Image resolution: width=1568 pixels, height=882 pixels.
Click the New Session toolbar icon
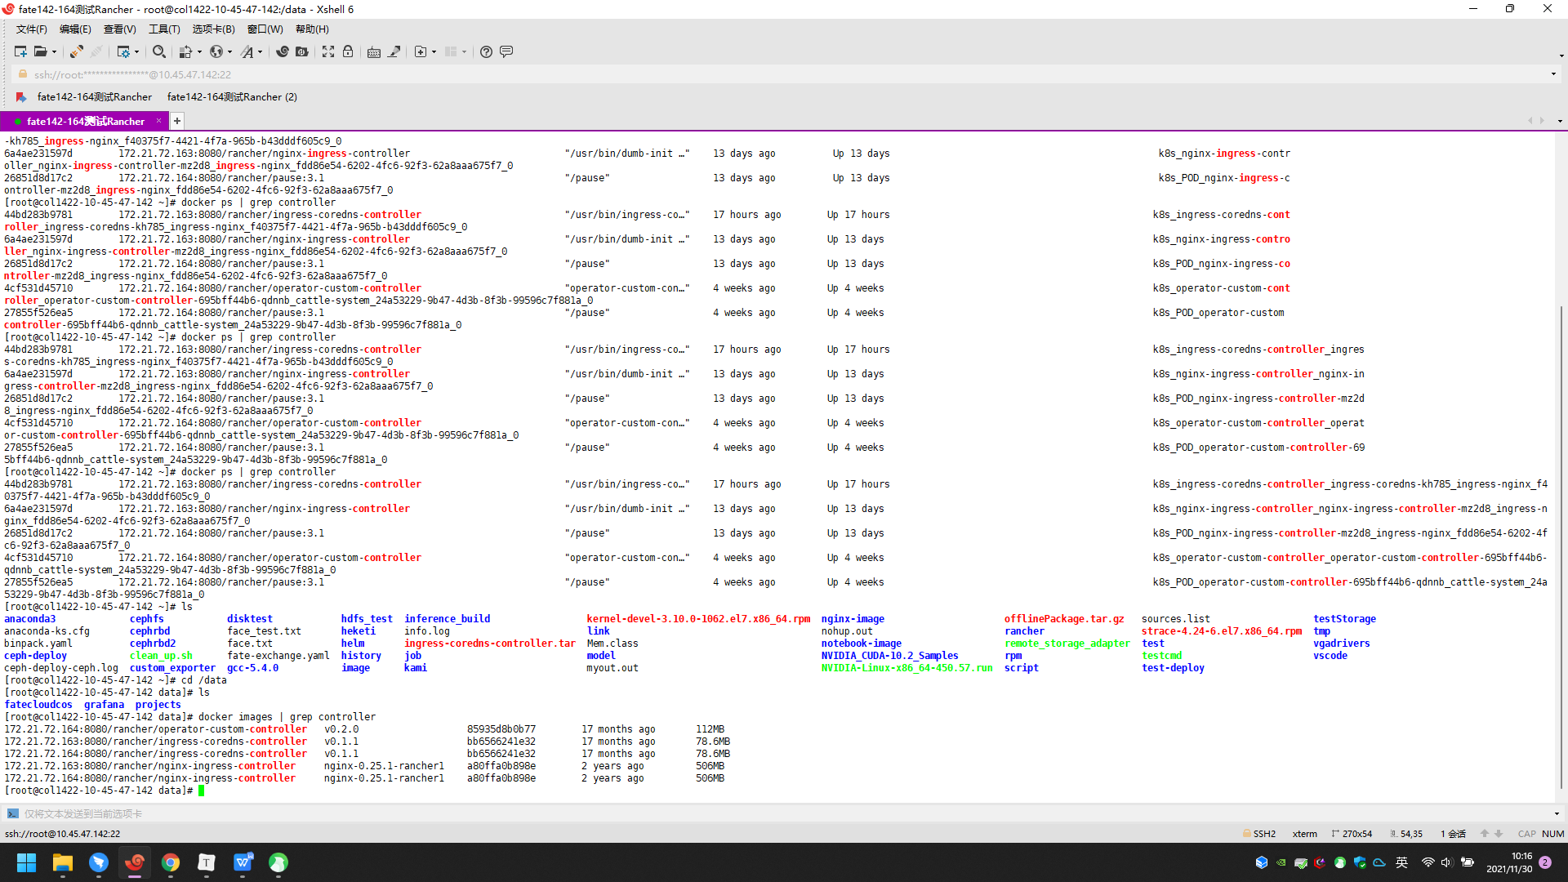point(20,51)
